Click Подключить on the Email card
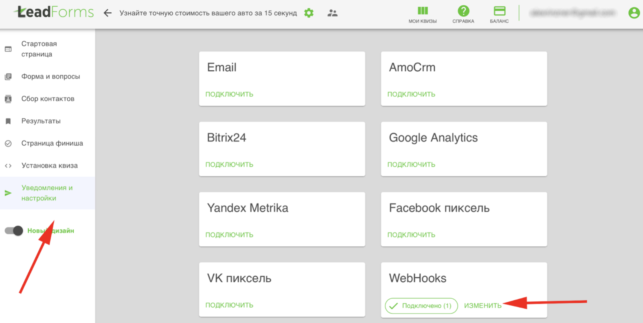The width and height of the screenshot is (643, 323). click(x=229, y=94)
